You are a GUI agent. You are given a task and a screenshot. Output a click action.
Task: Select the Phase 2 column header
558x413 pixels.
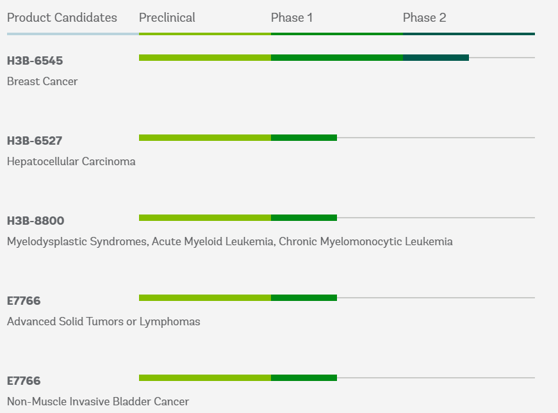[x=425, y=17]
